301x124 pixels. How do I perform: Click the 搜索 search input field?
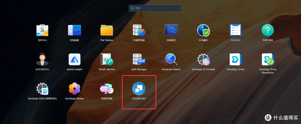tap(155, 8)
